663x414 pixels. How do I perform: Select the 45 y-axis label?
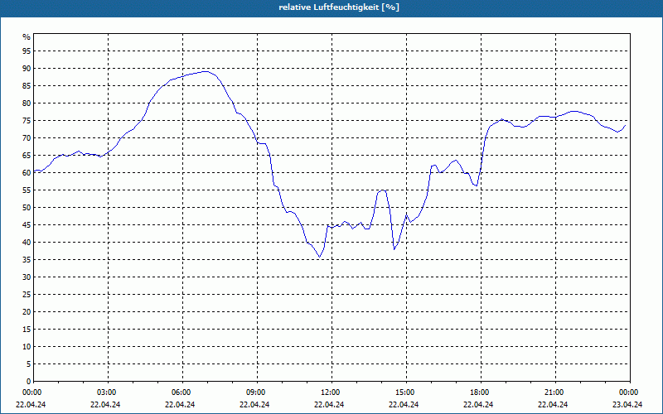(27, 225)
